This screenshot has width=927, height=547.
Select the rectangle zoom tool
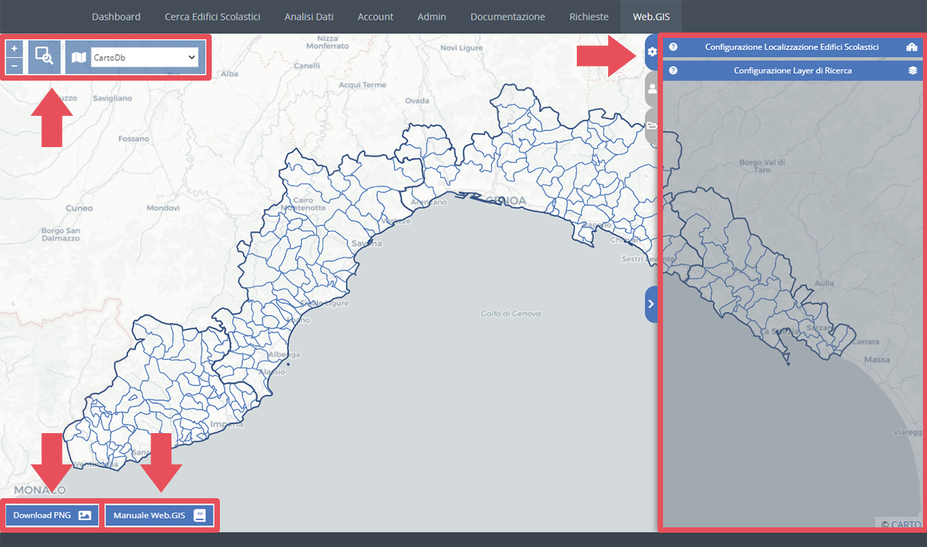tap(44, 56)
